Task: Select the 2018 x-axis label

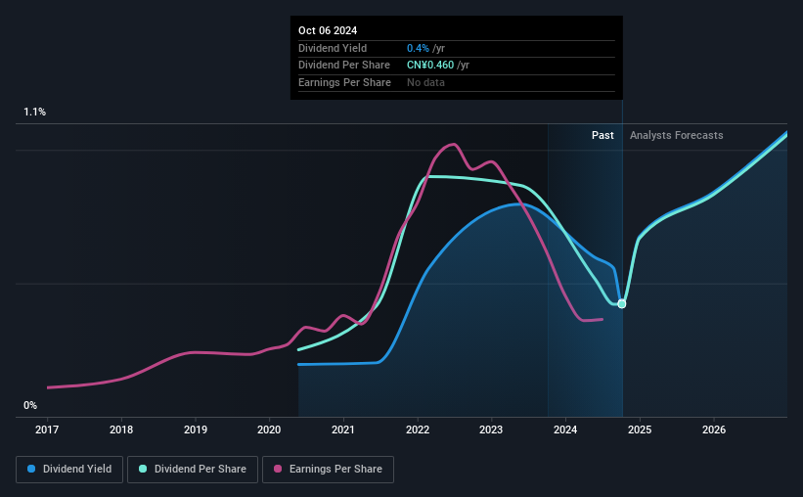Action: click(121, 429)
